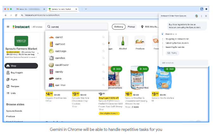Open the Instacart hamburger menu
Screen dimensions: 213x135
(8, 27)
